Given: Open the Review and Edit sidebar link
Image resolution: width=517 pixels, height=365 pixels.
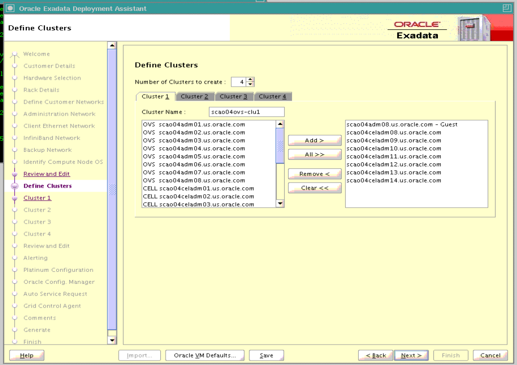Looking at the screenshot, I should 46,174.
